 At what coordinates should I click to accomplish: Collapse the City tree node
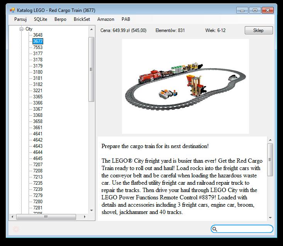click(22, 29)
